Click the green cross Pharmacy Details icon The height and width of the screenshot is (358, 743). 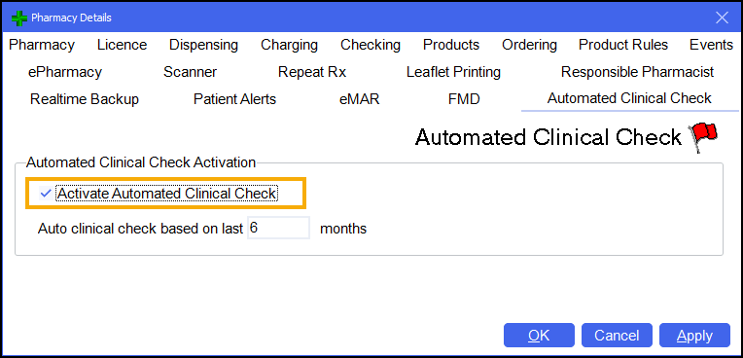point(19,18)
